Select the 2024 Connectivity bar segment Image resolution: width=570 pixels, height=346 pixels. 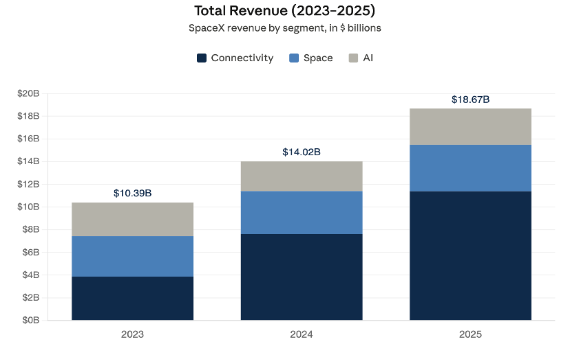(302, 277)
